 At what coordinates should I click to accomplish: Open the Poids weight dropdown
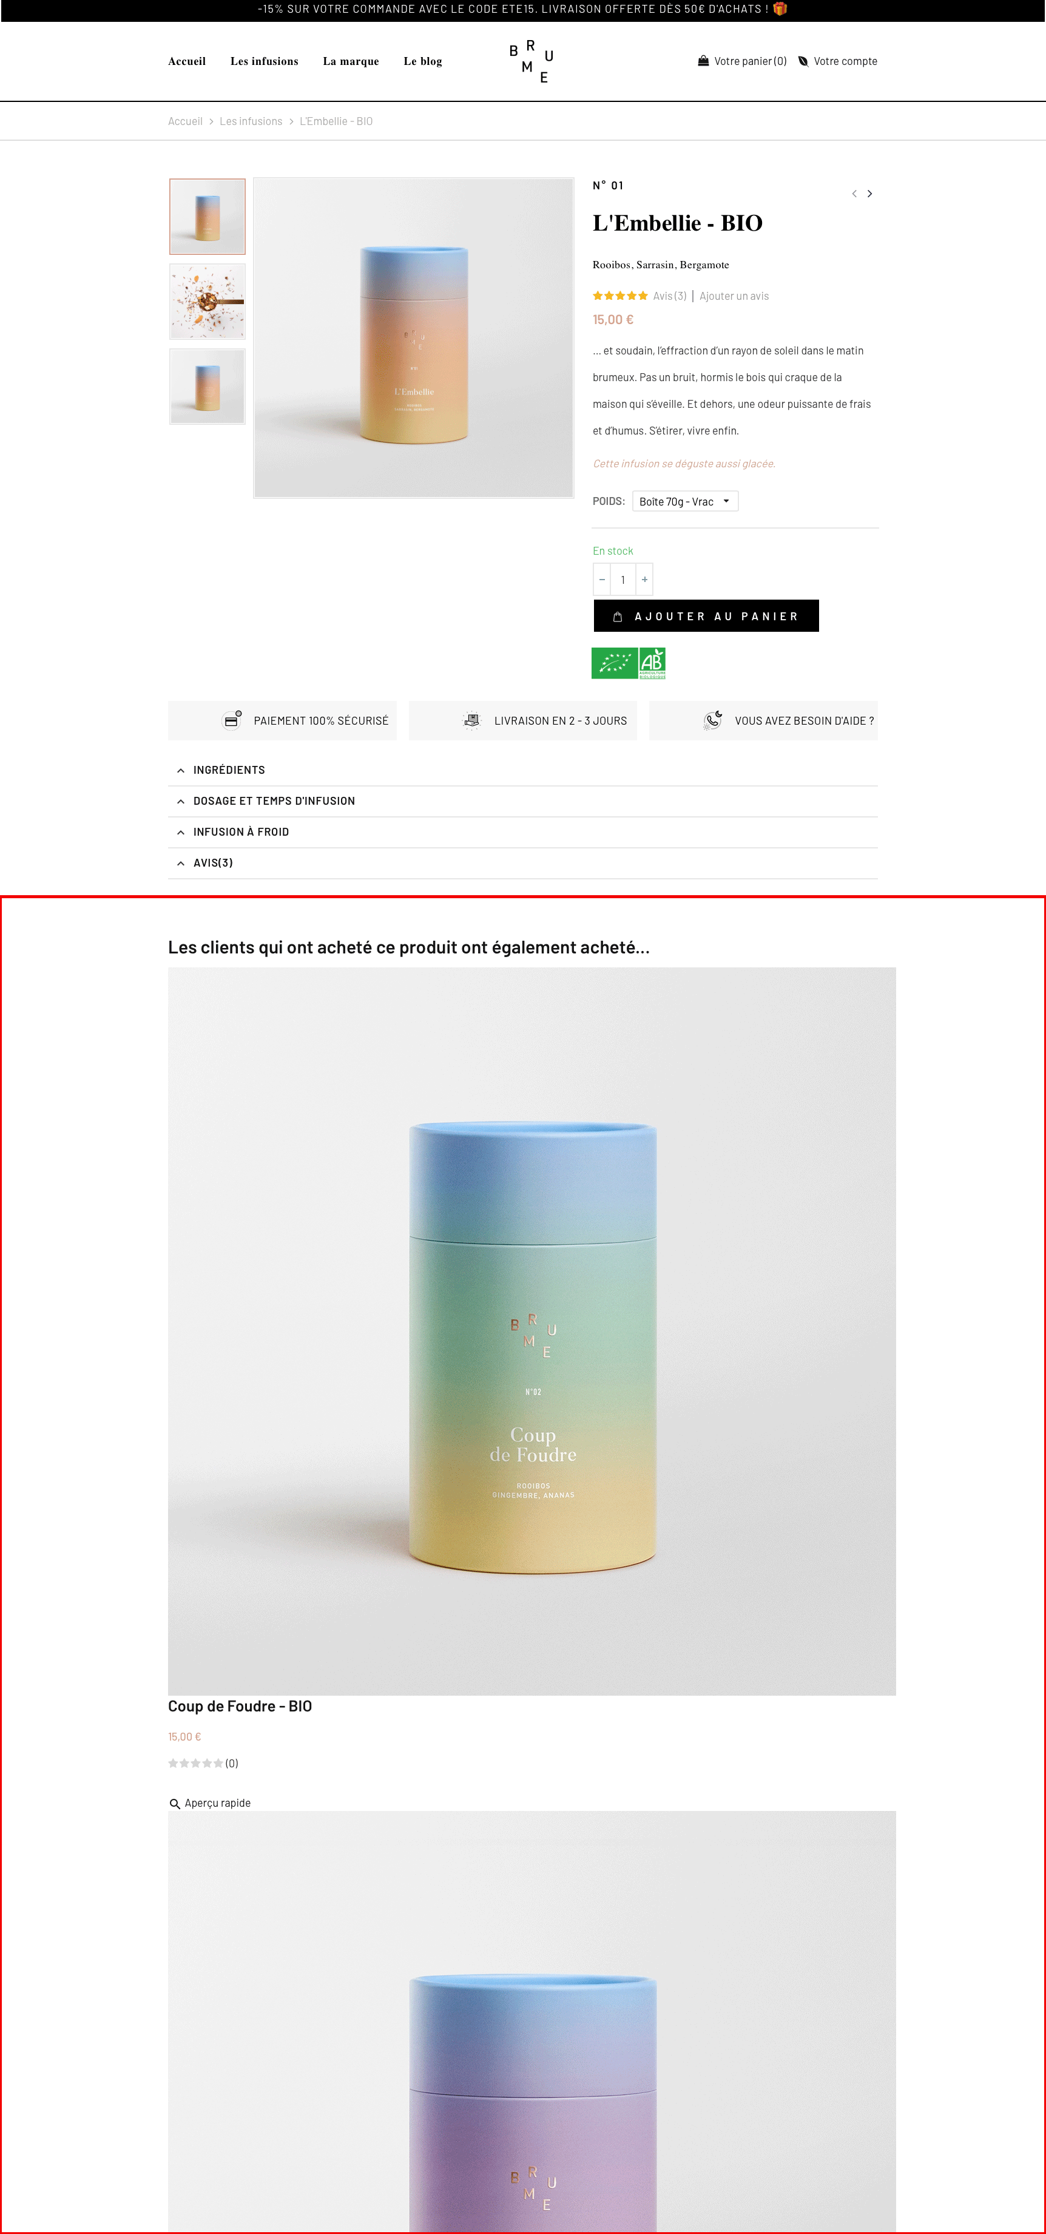685,501
